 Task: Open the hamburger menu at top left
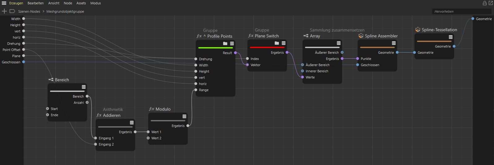[4, 3]
